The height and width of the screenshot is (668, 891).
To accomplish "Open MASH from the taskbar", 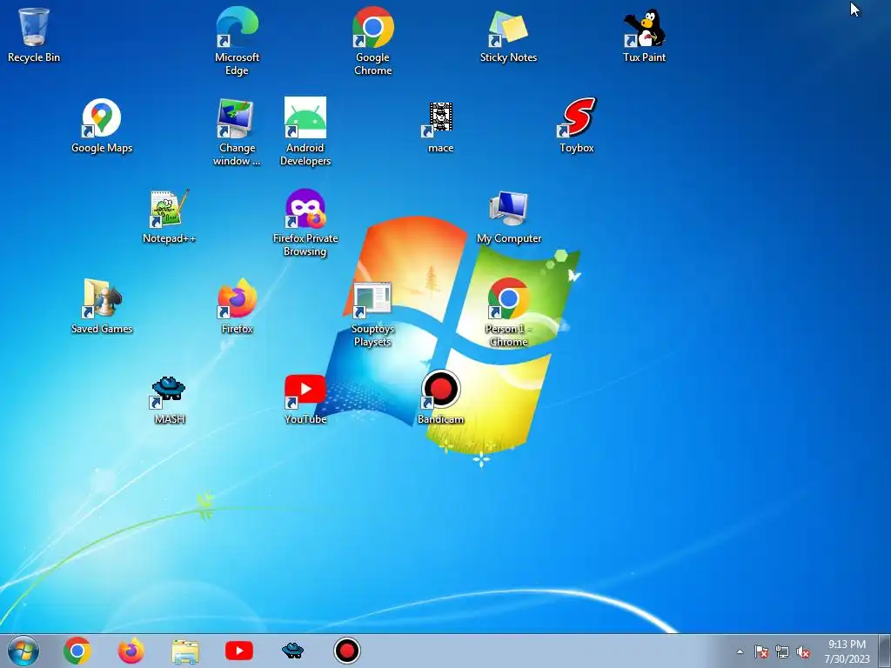I will coord(293,651).
